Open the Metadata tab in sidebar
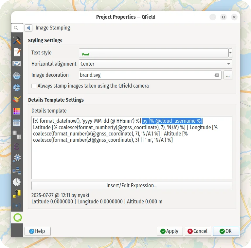This screenshot has width=251, height=248. [x=17, y=52]
